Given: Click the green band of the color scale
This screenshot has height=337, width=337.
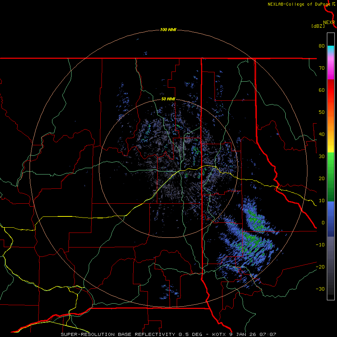Looking at the screenshot, I should pyautogui.click(x=331, y=177).
